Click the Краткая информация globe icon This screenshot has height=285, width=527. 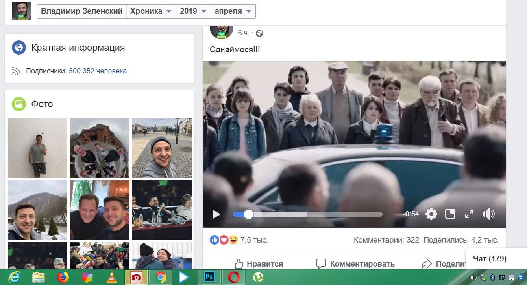pos(19,47)
